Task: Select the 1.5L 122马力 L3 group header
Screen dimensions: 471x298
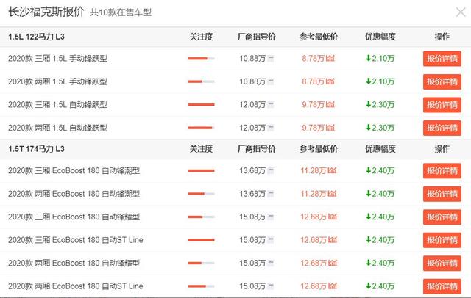Action: (x=36, y=37)
